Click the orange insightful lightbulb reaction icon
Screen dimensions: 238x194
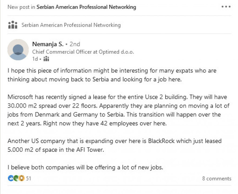[x=21, y=178]
